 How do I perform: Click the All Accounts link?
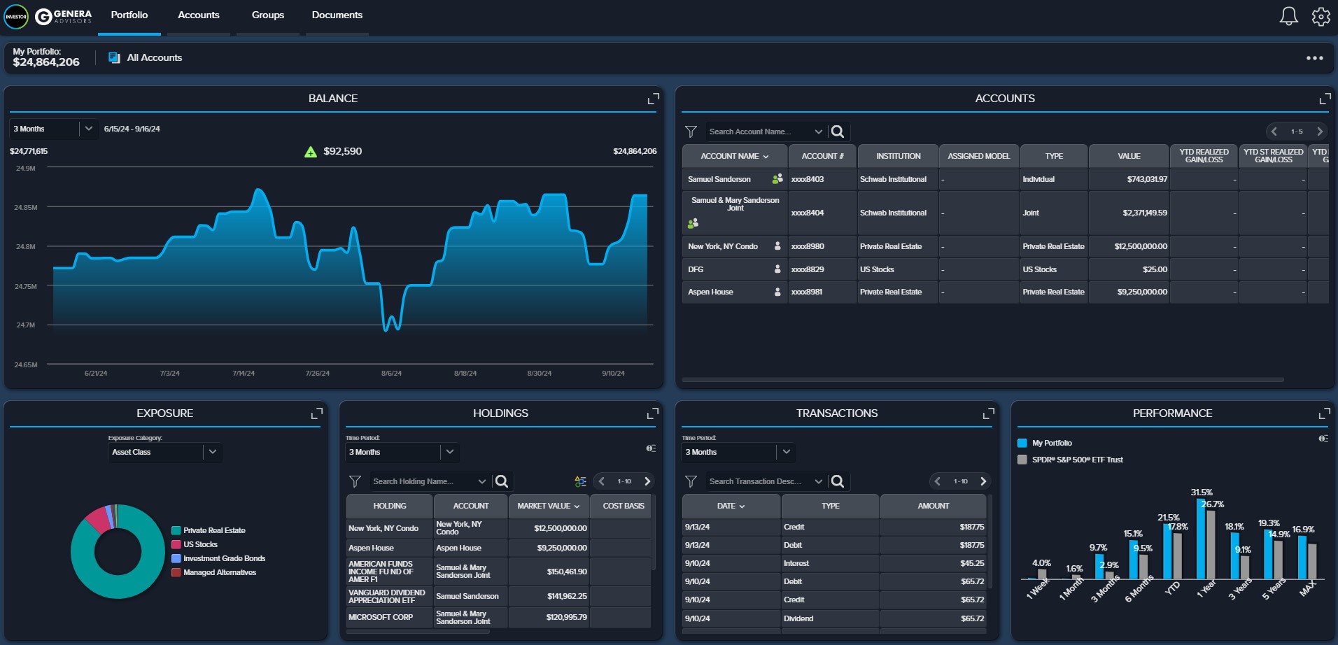(x=153, y=57)
